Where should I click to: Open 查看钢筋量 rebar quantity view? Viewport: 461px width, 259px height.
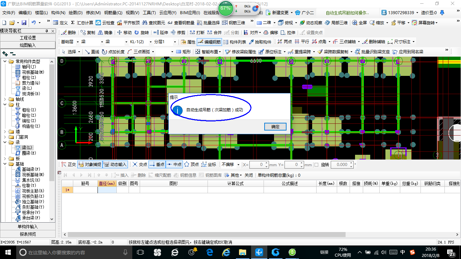pos(181,23)
